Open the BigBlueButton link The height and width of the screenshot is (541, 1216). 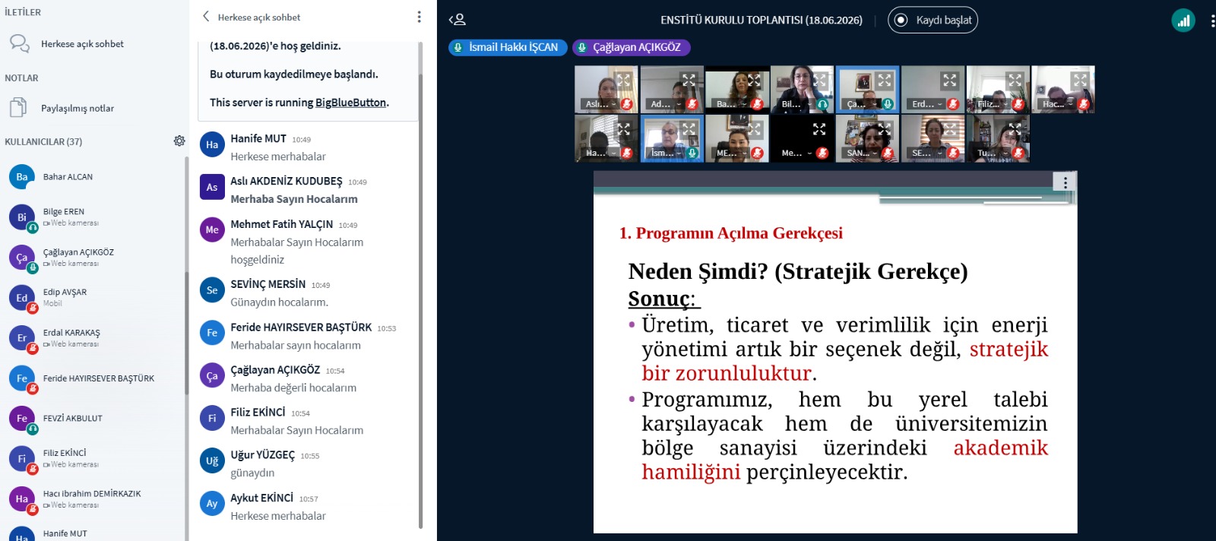click(351, 103)
